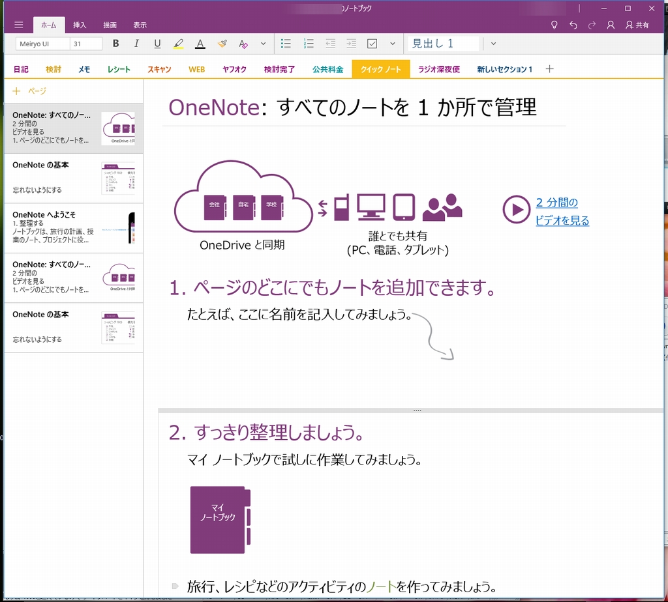Image resolution: width=668 pixels, height=602 pixels.
Task: Insert a bulleted list
Action: [286, 44]
